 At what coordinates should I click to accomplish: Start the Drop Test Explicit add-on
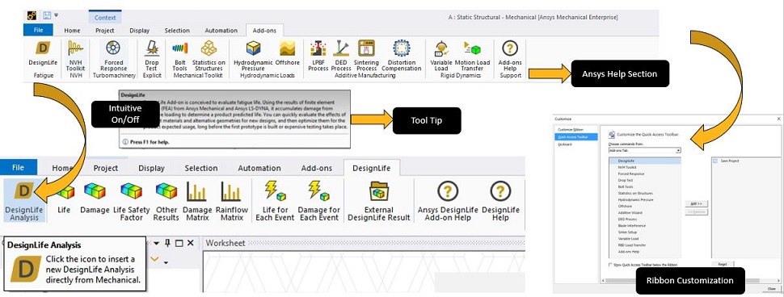151,55
